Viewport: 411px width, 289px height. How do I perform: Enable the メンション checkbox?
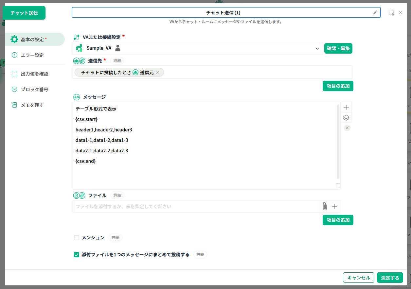coord(77,238)
